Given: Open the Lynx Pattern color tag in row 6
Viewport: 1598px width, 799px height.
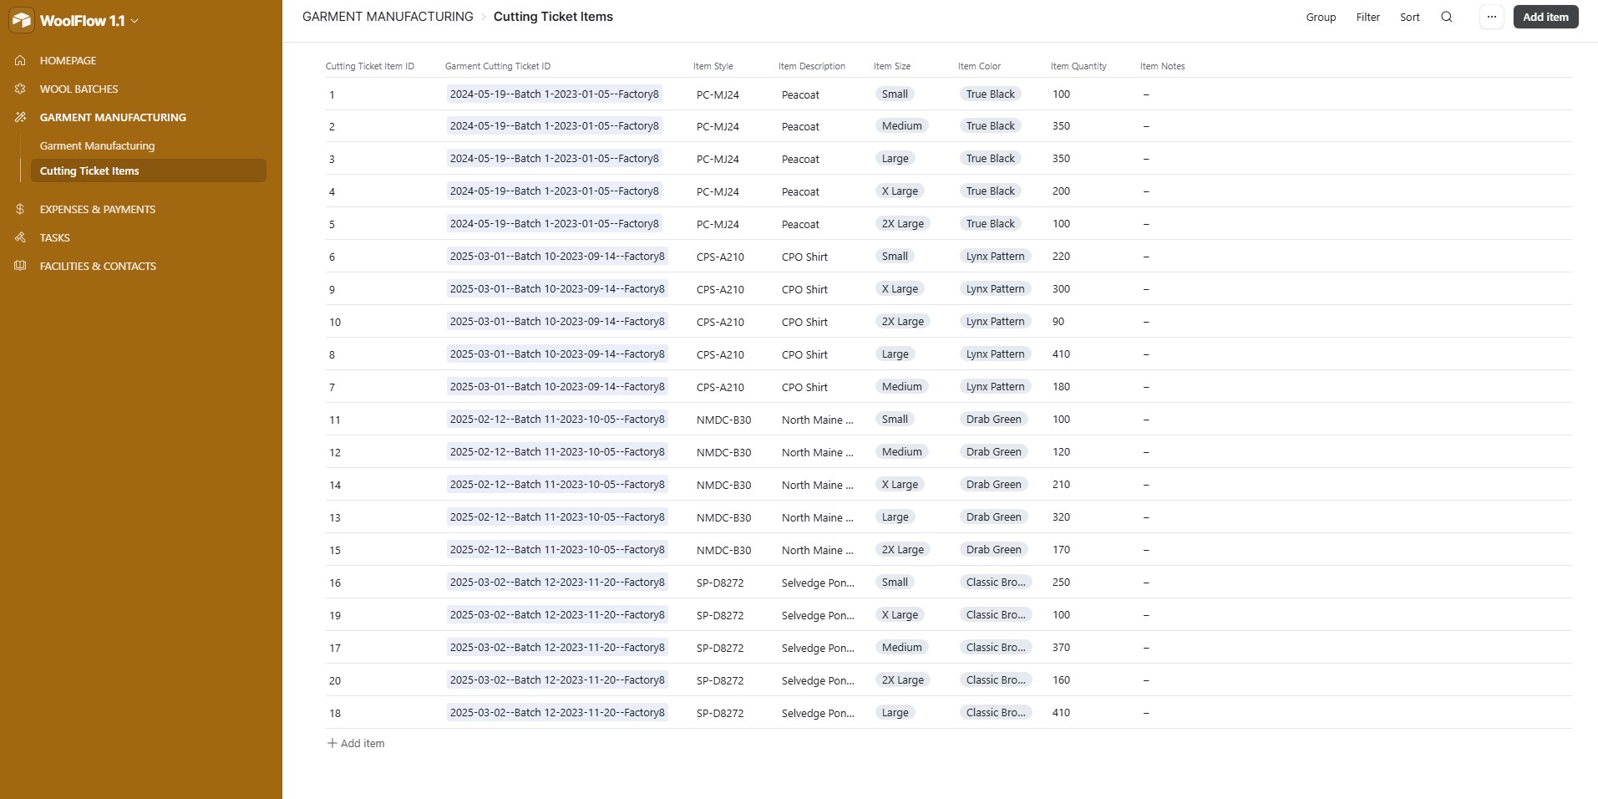Looking at the screenshot, I should (x=995, y=257).
